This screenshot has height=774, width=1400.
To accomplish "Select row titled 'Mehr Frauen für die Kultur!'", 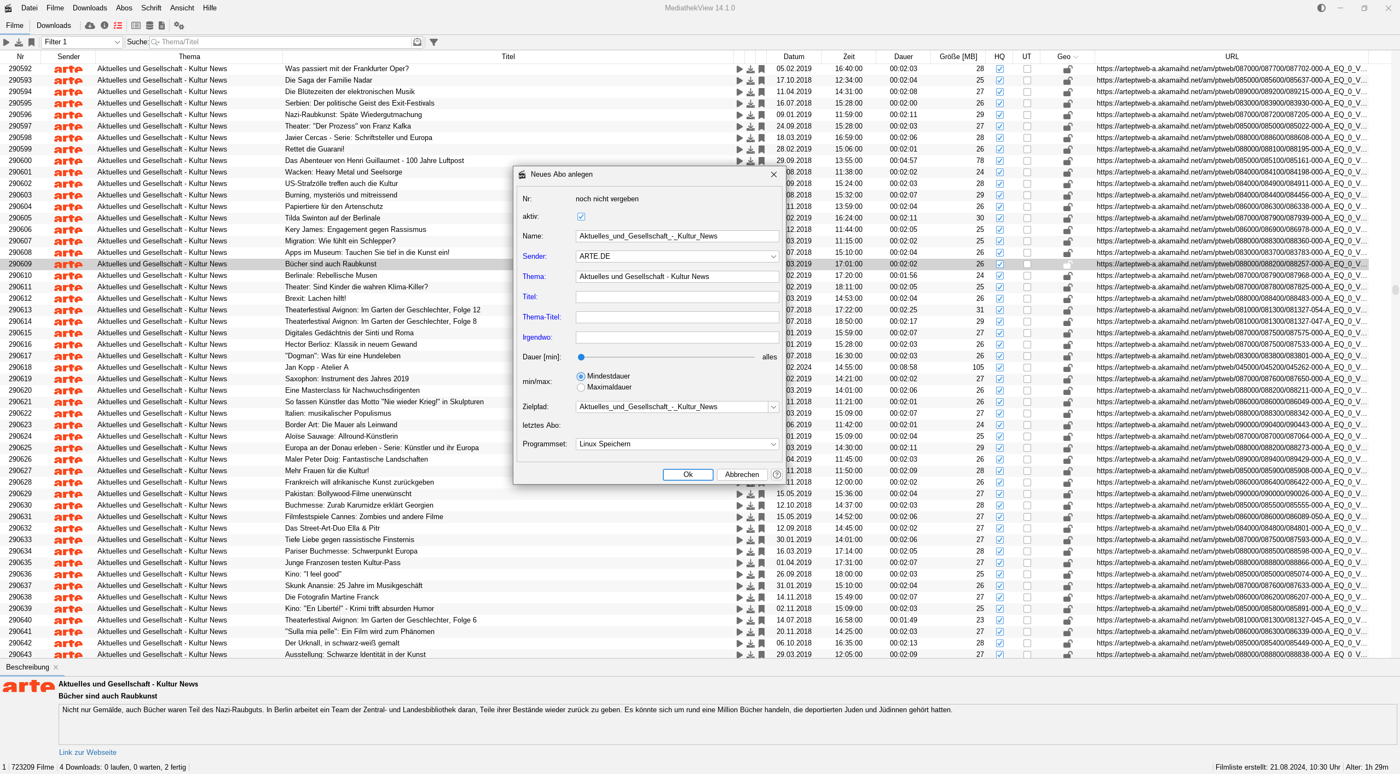I will [327, 471].
